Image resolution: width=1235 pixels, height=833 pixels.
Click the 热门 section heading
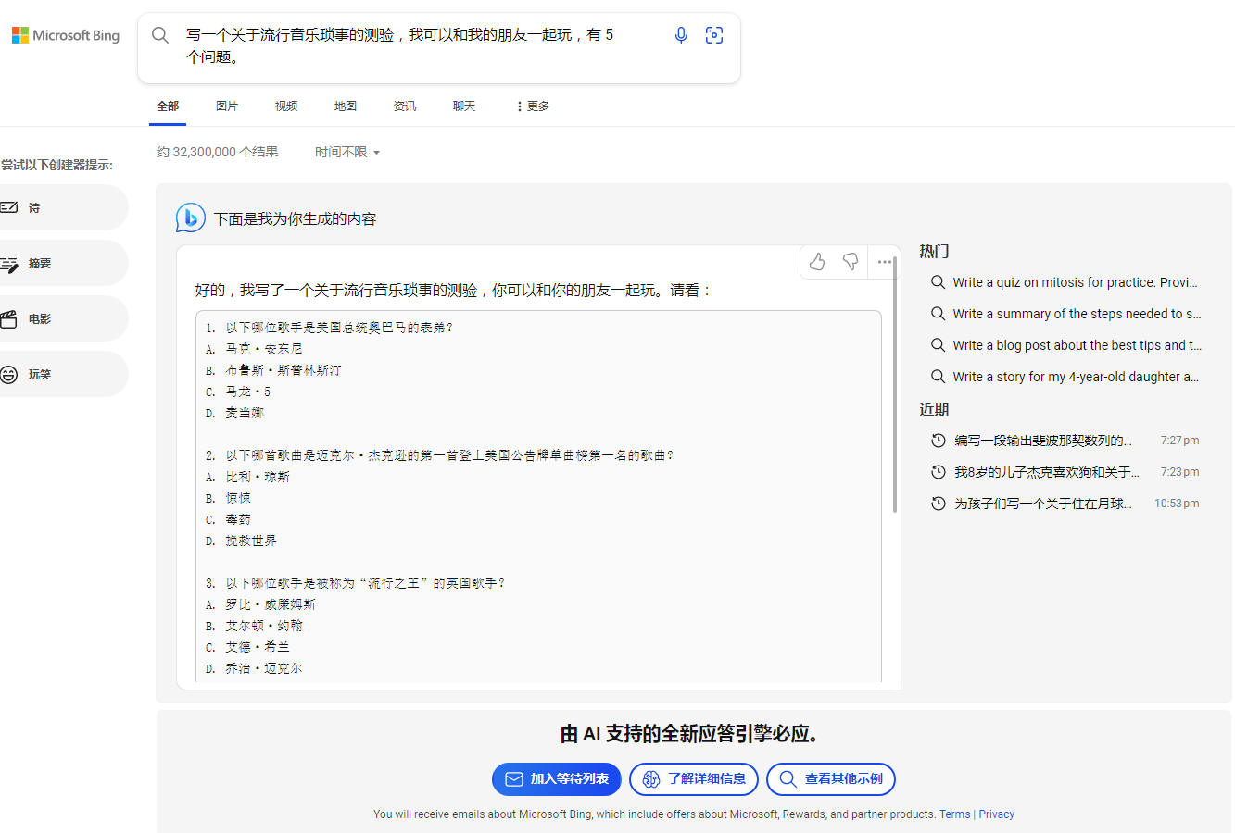click(x=934, y=252)
